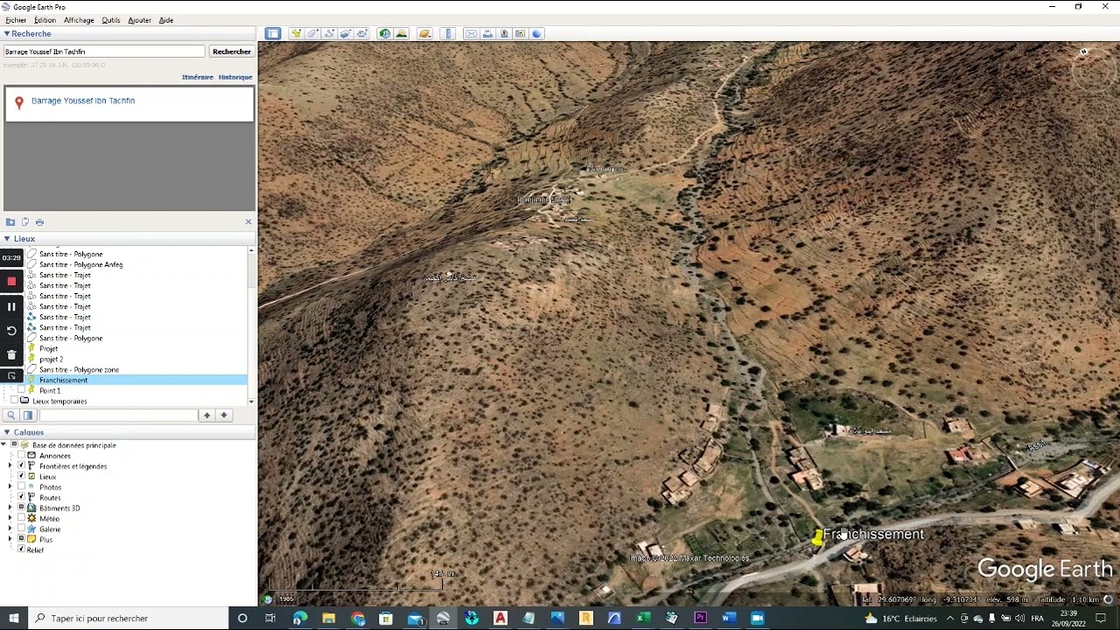Show historical imagery clock icon
The width and height of the screenshot is (1120, 630).
384,33
